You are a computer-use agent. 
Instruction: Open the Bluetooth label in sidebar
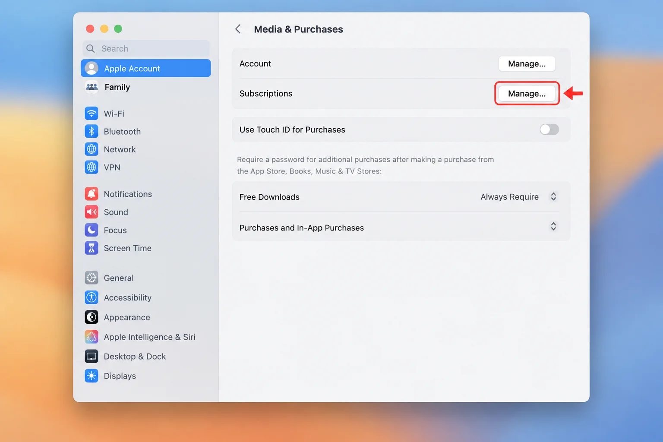(122, 131)
